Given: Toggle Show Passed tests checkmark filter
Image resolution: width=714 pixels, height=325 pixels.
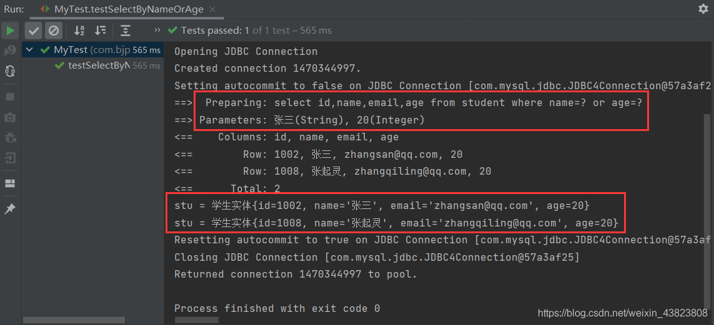Looking at the screenshot, I should [x=34, y=31].
